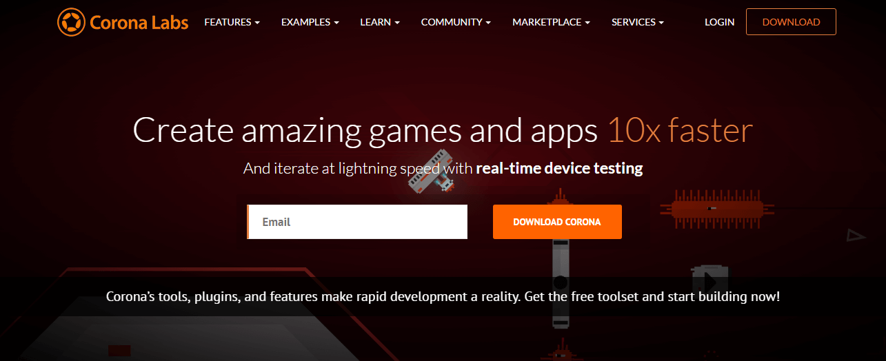Click the orange Download Corona button
The width and height of the screenshot is (886, 361).
[557, 222]
